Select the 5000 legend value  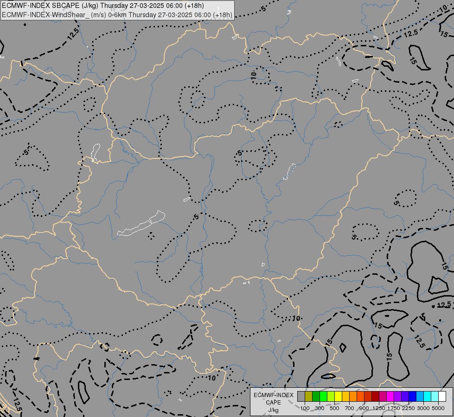pyautogui.click(x=438, y=408)
